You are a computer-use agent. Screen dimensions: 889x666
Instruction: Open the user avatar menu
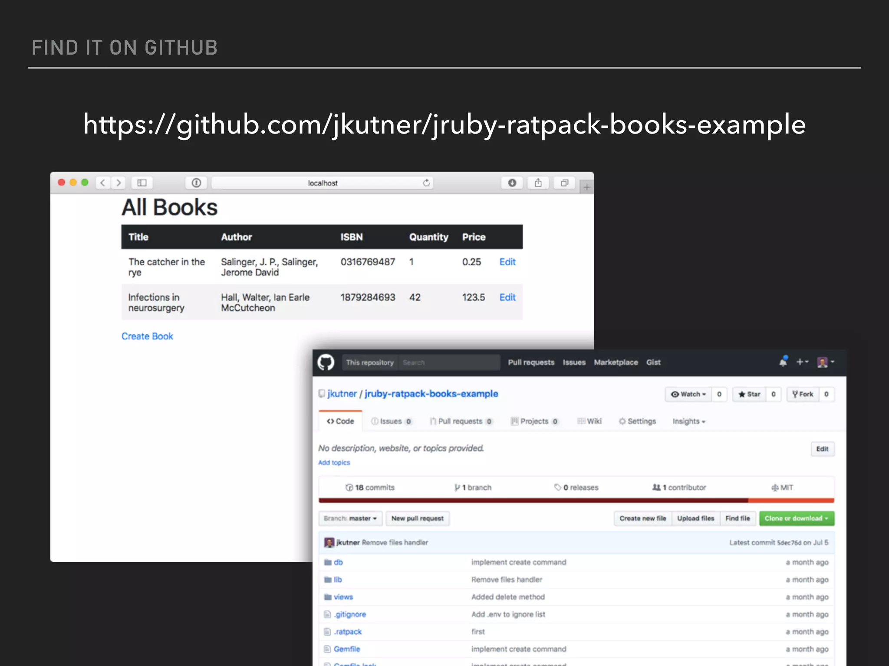point(826,362)
